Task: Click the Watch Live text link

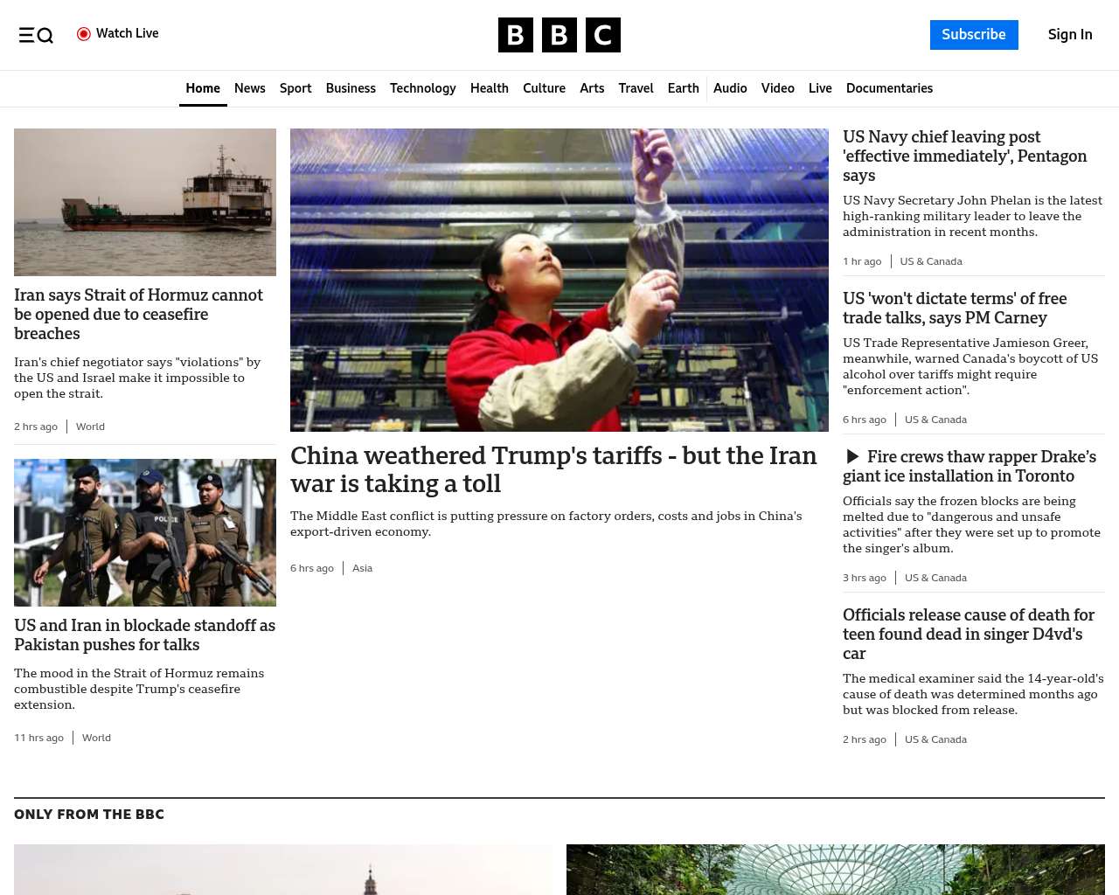Action: pos(128,33)
